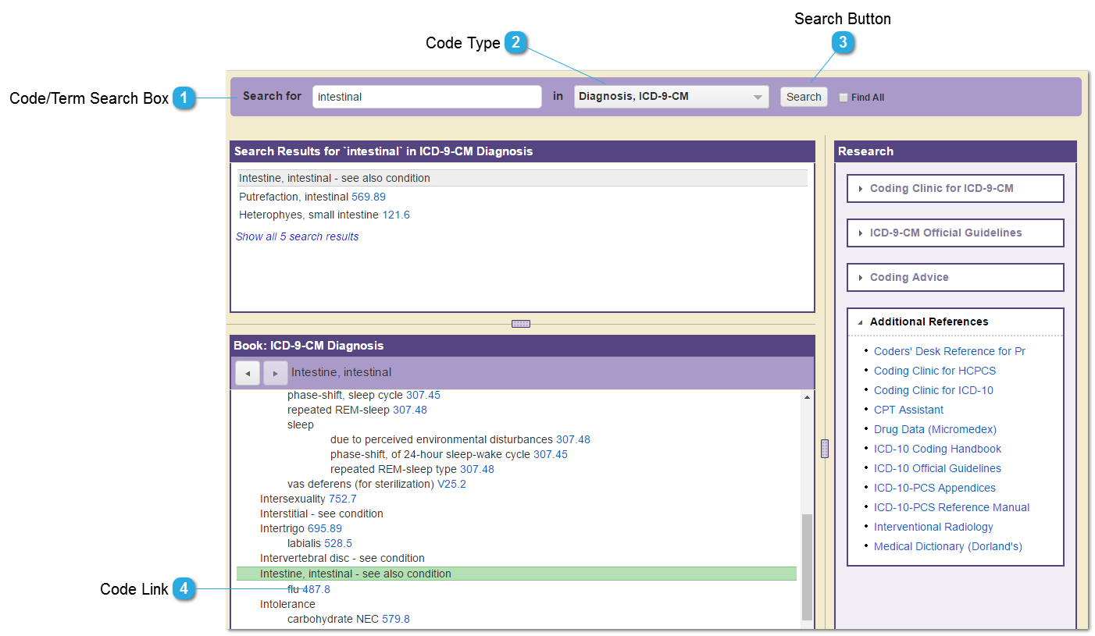This screenshot has height=636, width=1095.
Task: Open ICD-10-PCS Appendices link
Action: coord(935,488)
